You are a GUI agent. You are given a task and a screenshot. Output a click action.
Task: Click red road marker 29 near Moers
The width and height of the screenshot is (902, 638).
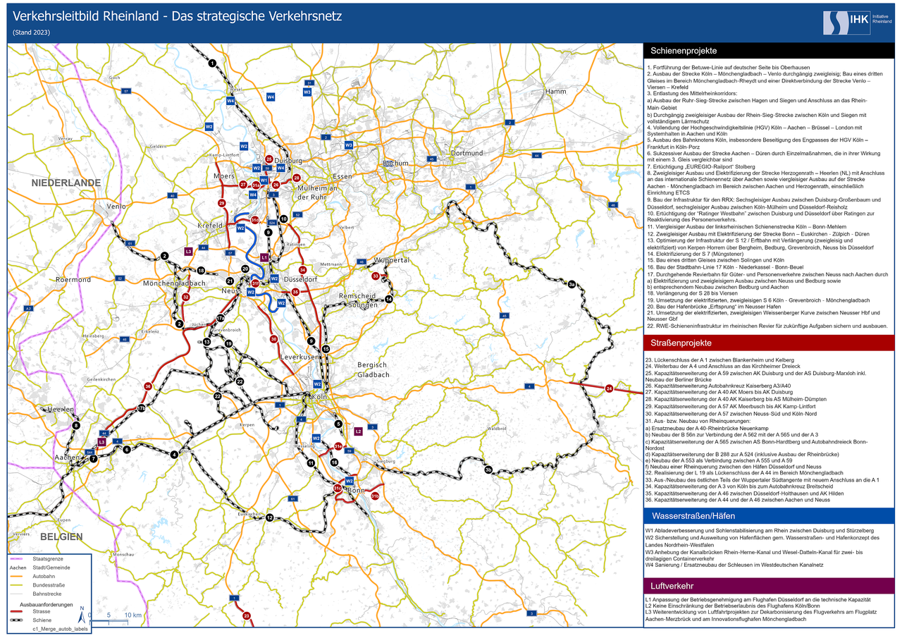(x=222, y=203)
